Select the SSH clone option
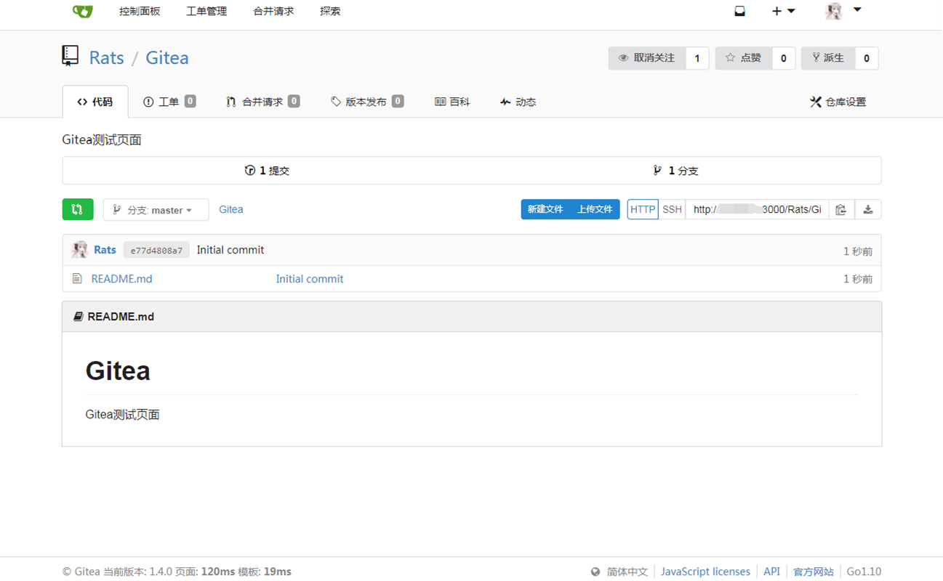The height and width of the screenshot is (581, 943). pyautogui.click(x=672, y=209)
